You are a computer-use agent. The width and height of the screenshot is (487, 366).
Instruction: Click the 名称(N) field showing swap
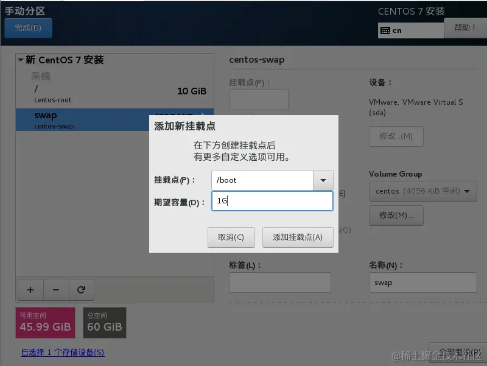click(422, 282)
